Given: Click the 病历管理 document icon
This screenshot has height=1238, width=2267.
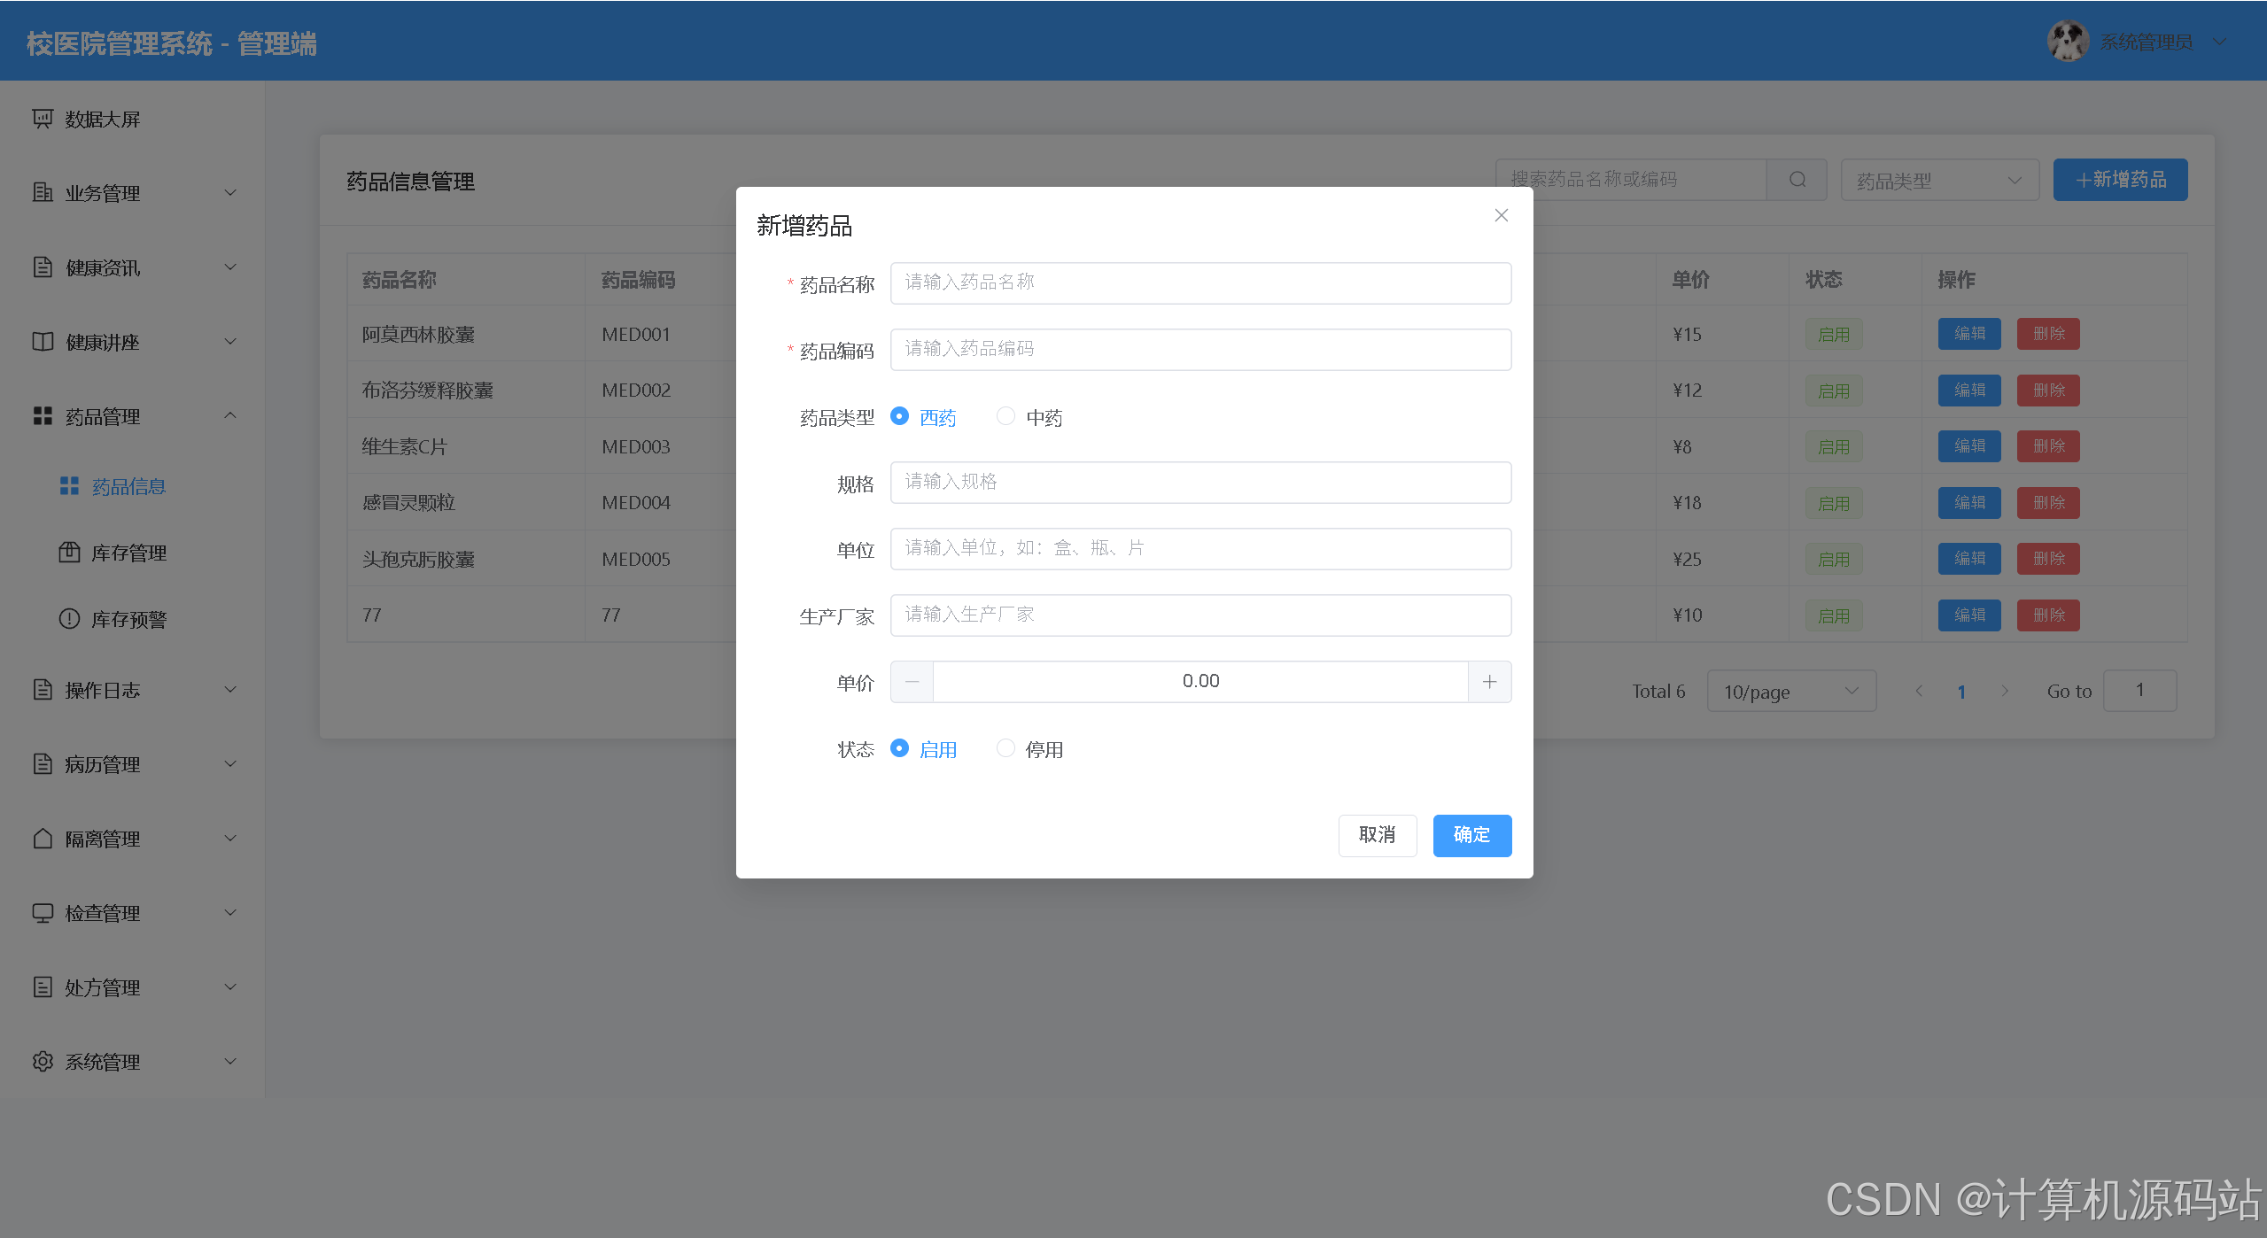Looking at the screenshot, I should pos(43,763).
